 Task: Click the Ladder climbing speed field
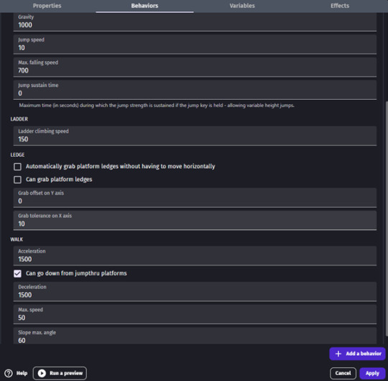point(195,136)
